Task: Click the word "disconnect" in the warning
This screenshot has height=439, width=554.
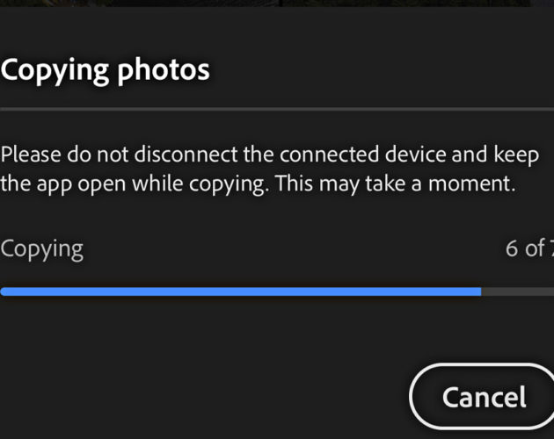Action: tap(186, 155)
